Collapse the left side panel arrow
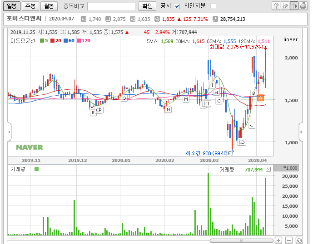 [x=9, y=132]
